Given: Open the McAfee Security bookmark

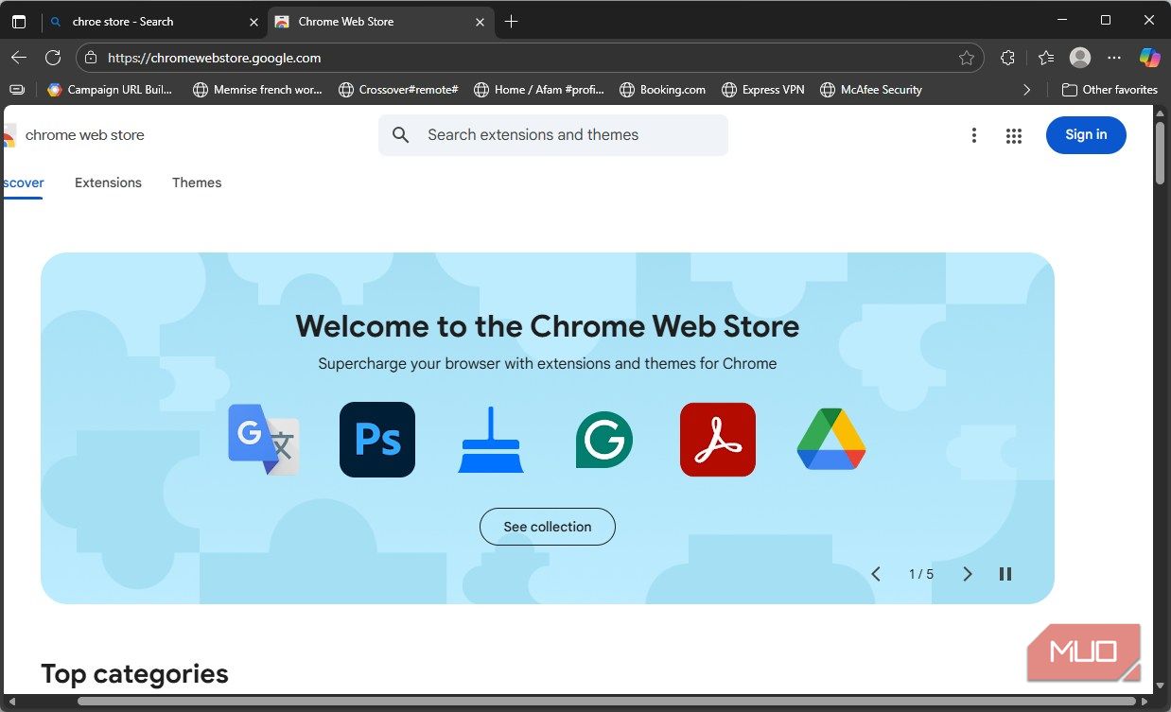Looking at the screenshot, I should [x=871, y=90].
